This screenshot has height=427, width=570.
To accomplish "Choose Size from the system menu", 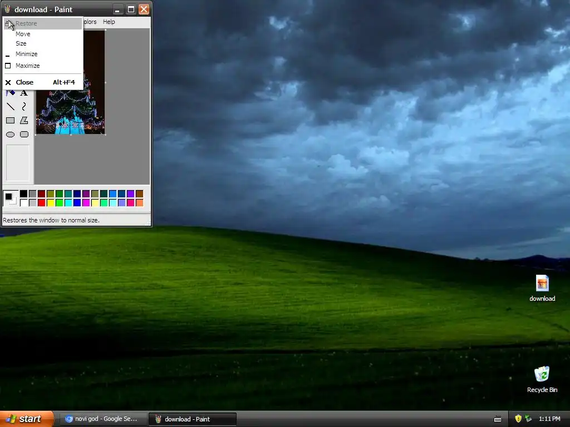I will tap(43, 43).
